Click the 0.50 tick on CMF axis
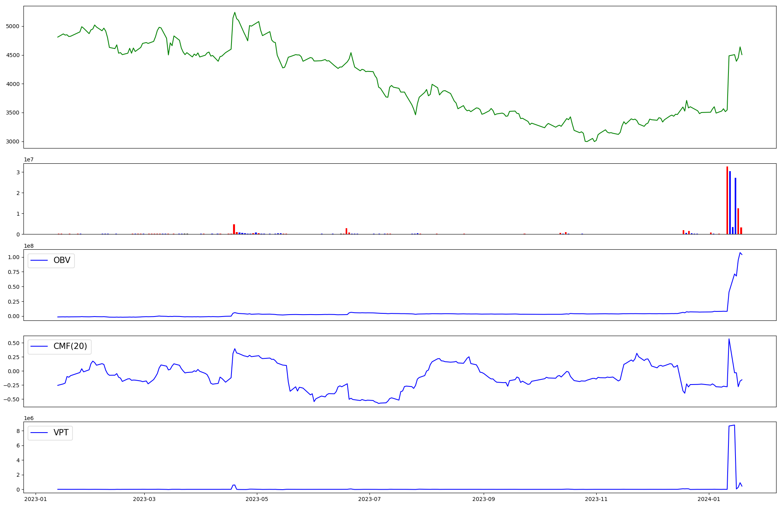 point(13,343)
